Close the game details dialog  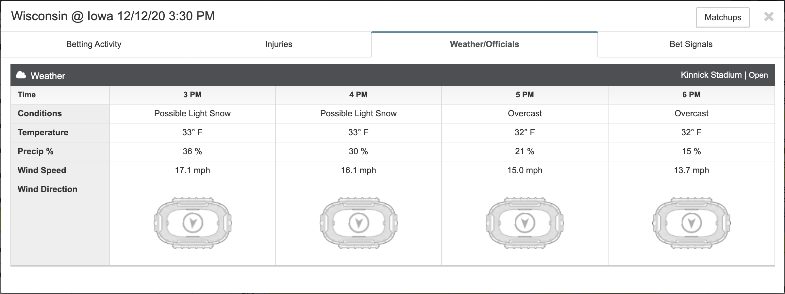coord(769,17)
